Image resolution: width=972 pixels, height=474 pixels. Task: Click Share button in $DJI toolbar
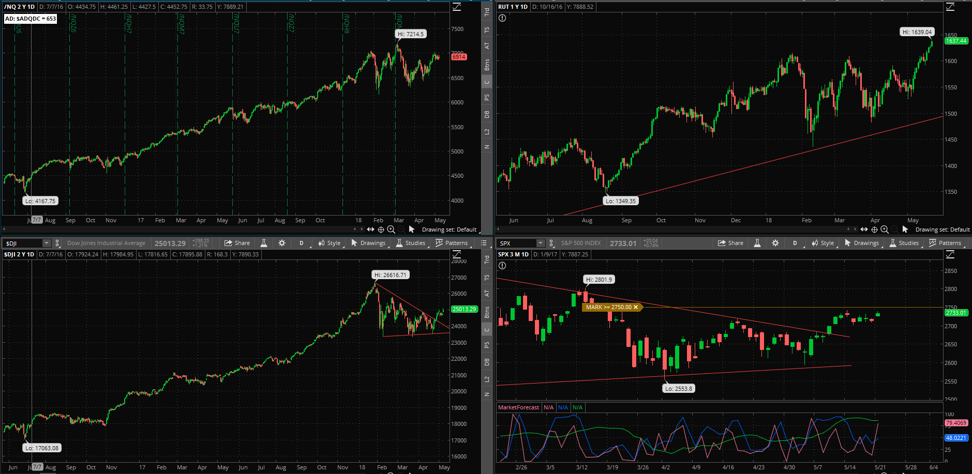[x=237, y=243]
